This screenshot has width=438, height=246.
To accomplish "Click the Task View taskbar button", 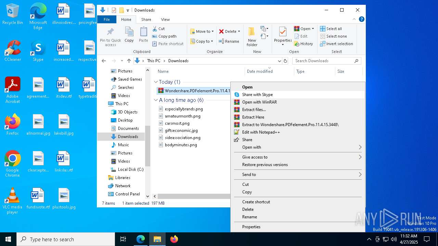I will (x=123, y=239).
